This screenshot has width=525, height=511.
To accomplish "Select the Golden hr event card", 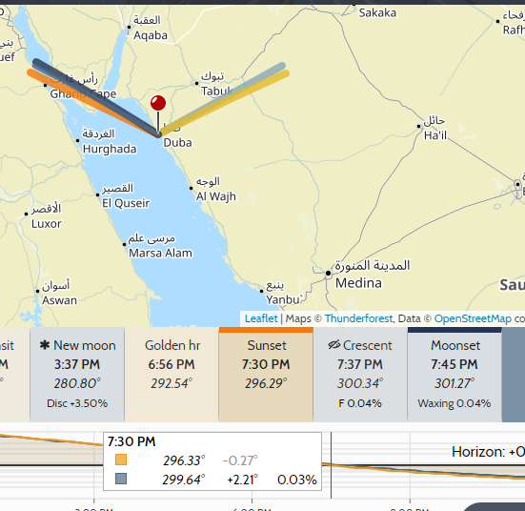I will [172, 375].
